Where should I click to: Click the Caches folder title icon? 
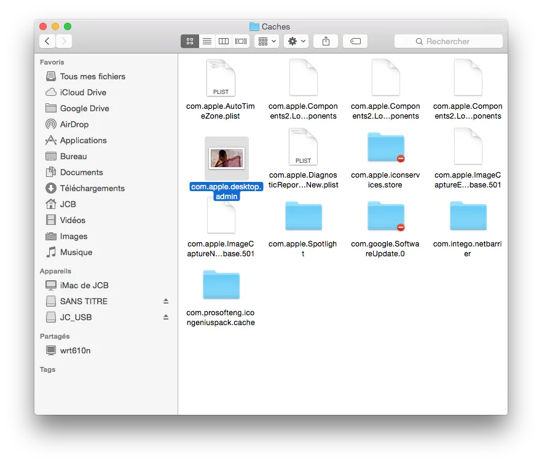tap(254, 26)
